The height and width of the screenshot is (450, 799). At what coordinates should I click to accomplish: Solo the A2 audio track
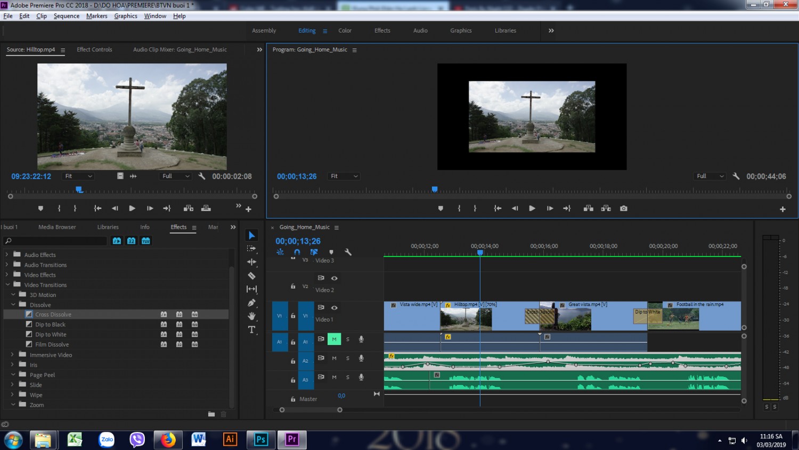tap(348, 358)
